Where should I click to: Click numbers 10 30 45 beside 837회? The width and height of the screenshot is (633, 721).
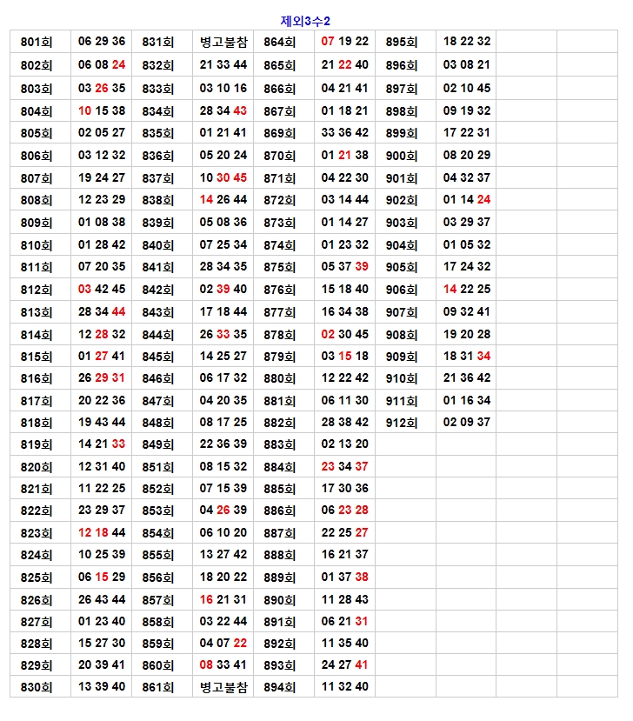point(223,178)
